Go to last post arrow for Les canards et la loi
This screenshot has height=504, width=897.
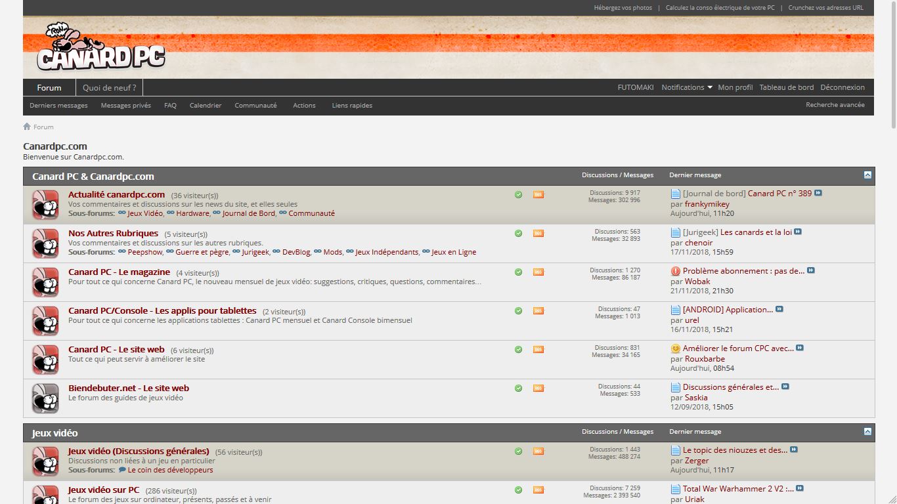tap(798, 232)
